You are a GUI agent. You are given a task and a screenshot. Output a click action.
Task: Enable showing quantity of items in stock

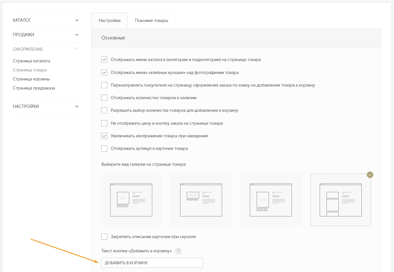pyautogui.click(x=104, y=98)
